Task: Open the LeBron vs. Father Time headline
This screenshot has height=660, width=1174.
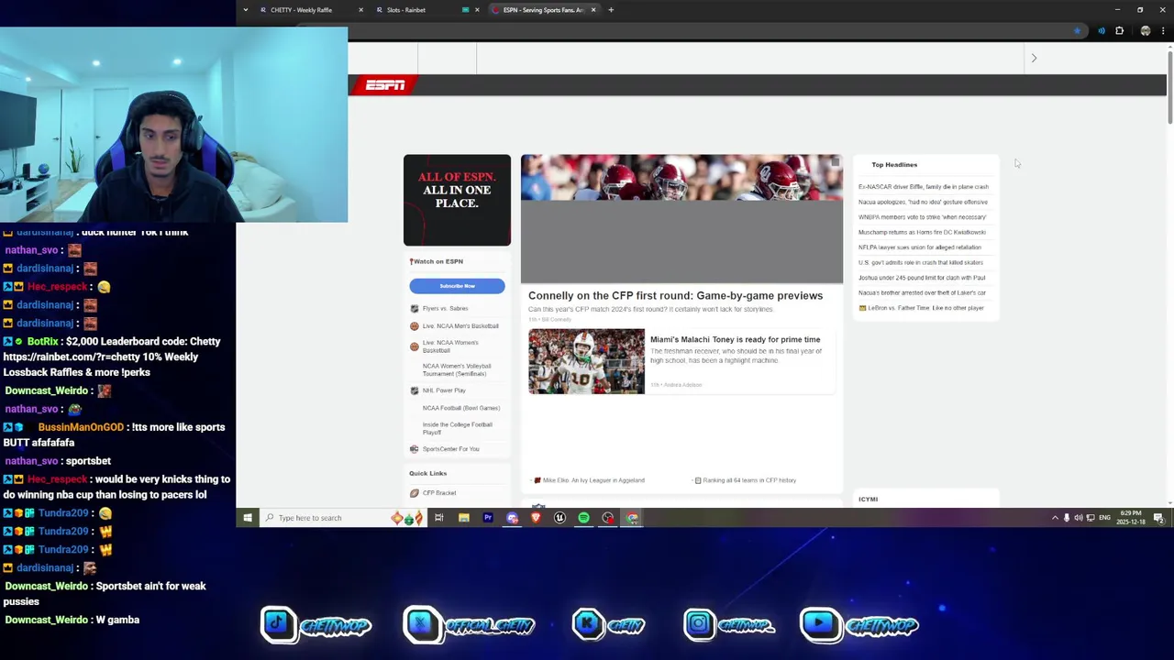Action: pyautogui.click(x=925, y=308)
